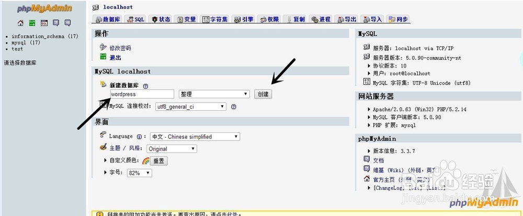Open the 引擎 tab
Image resolution: width=523 pixels, height=216 pixels.
(x=244, y=19)
